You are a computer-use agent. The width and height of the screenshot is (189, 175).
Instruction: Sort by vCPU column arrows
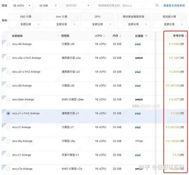(x=104, y=36)
